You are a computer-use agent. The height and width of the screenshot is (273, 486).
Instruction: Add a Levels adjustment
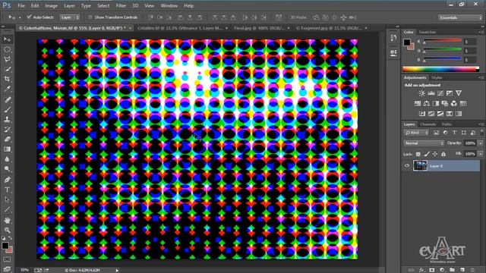[x=431, y=93]
